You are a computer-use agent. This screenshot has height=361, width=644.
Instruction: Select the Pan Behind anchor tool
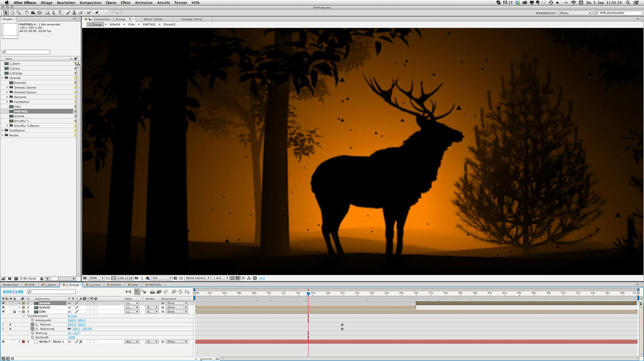[39, 13]
